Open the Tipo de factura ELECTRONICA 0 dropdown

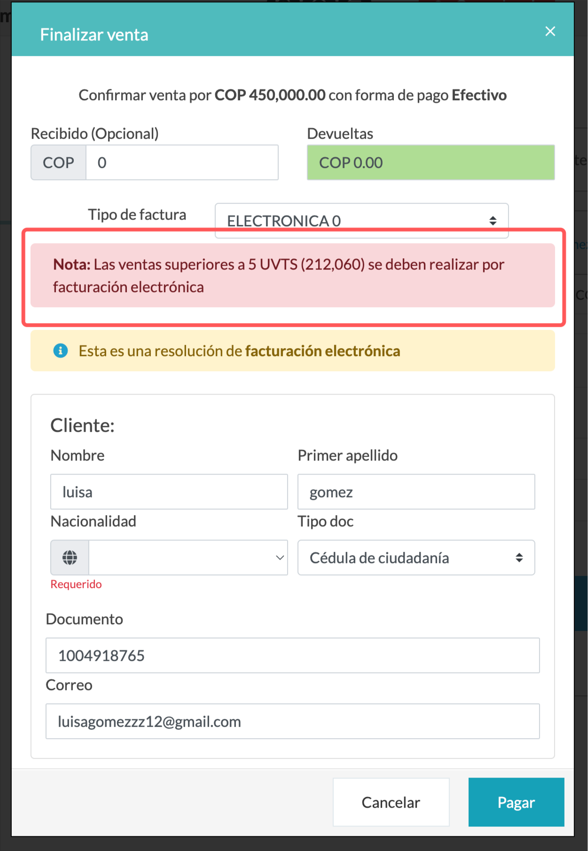(x=361, y=221)
